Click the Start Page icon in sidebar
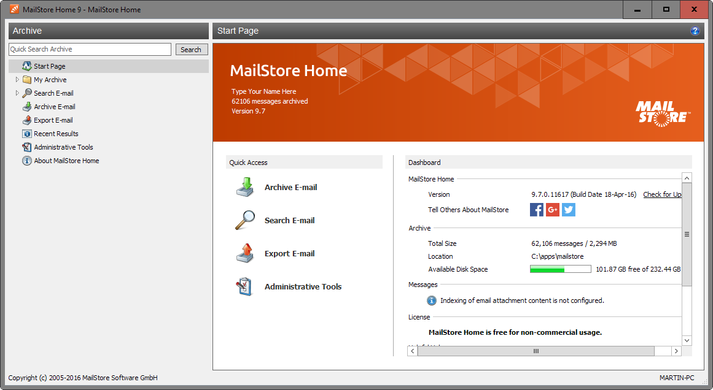 (27, 66)
